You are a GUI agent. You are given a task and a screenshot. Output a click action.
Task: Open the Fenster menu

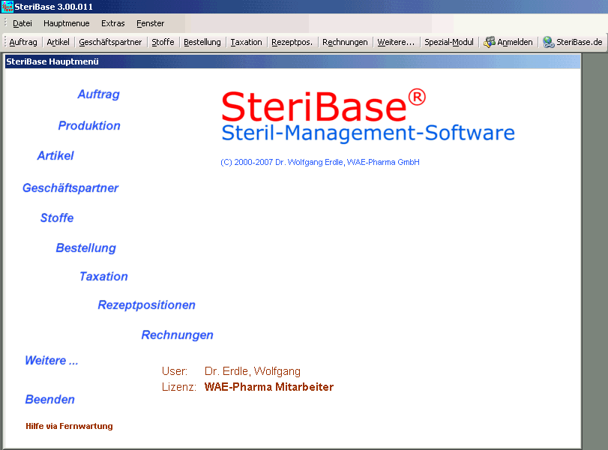coord(150,24)
